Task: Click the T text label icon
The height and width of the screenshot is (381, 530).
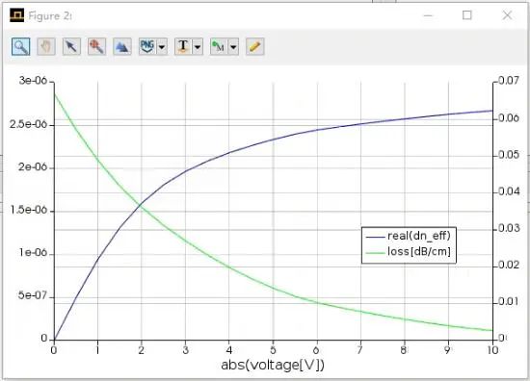Action: [183, 46]
